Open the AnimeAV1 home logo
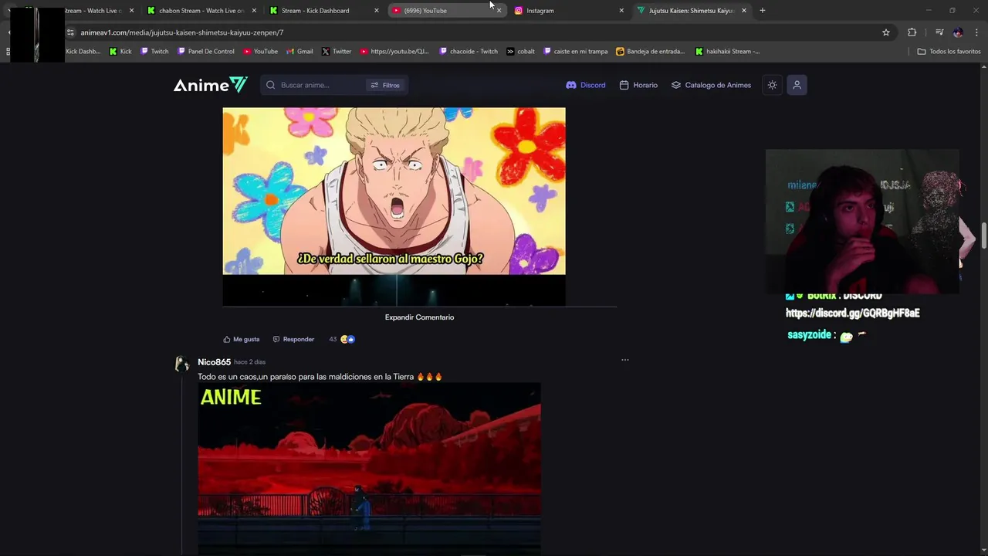This screenshot has width=988, height=556. [210, 85]
